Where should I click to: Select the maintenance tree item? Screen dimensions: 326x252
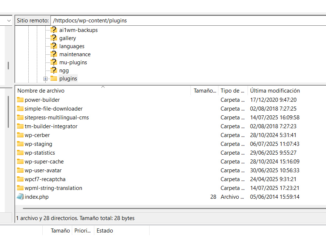tap(75, 54)
